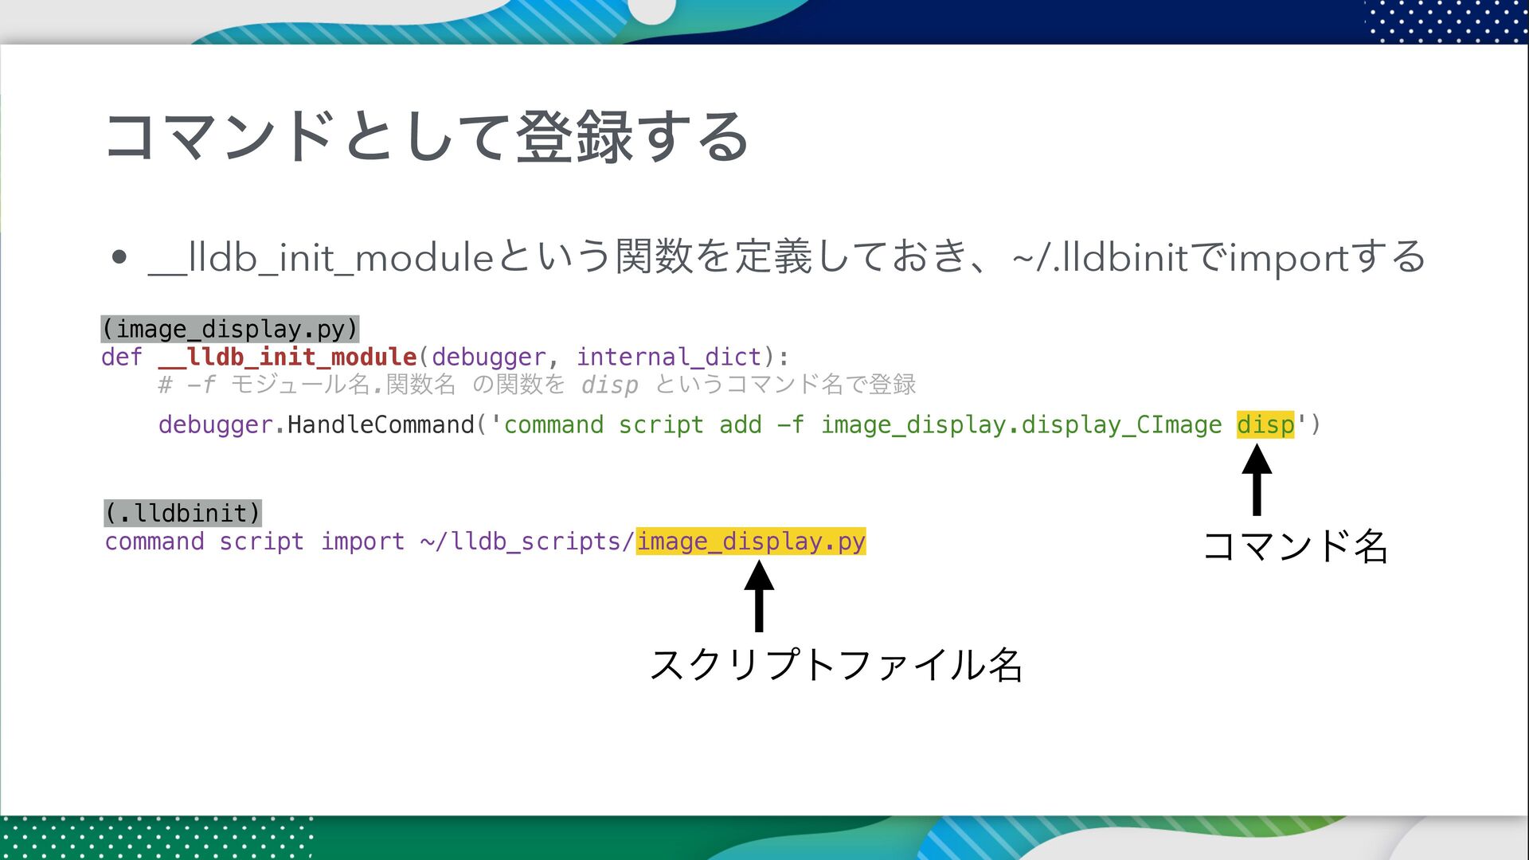The image size is (1529, 860).
Task: Click the gray comment line mentioning disp
Action: click(537, 385)
